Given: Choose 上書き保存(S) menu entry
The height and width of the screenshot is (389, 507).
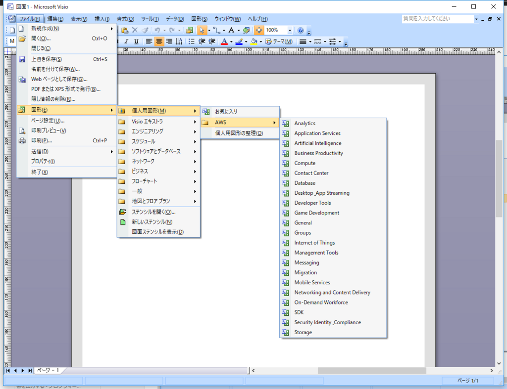Looking at the screenshot, I should pyautogui.click(x=67, y=59).
